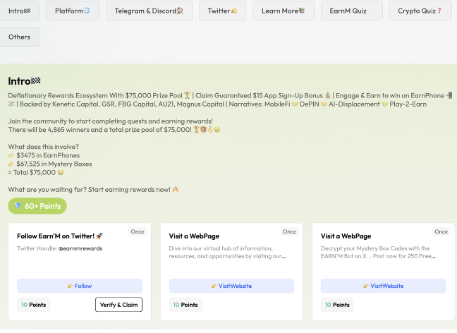Click the @earnmrewards Twitter handle
Viewport: 457px width, 333px height.
(x=80, y=249)
